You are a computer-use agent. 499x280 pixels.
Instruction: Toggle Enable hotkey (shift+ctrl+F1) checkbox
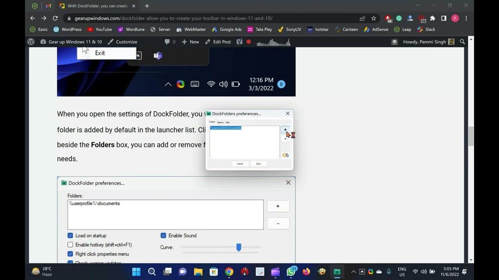70,245
